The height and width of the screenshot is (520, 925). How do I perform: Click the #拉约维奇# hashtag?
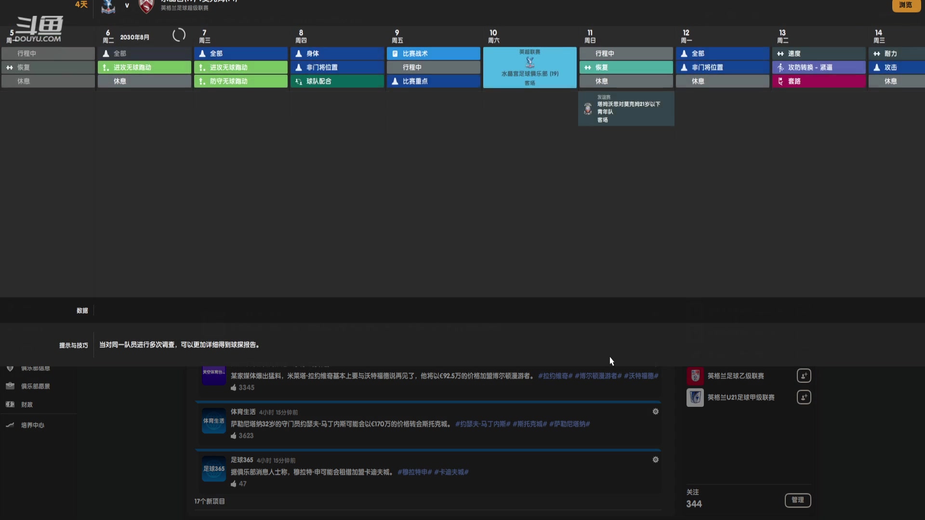pyautogui.click(x=555, y=376)
